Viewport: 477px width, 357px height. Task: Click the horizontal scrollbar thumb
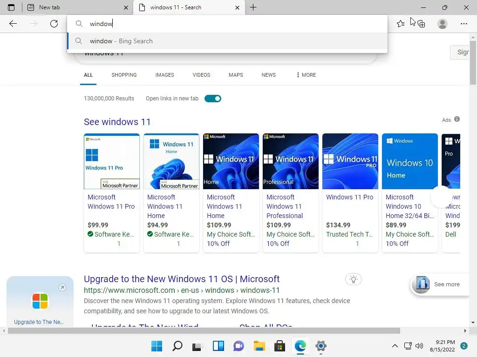pyautogui.click(x=204, y=331)
